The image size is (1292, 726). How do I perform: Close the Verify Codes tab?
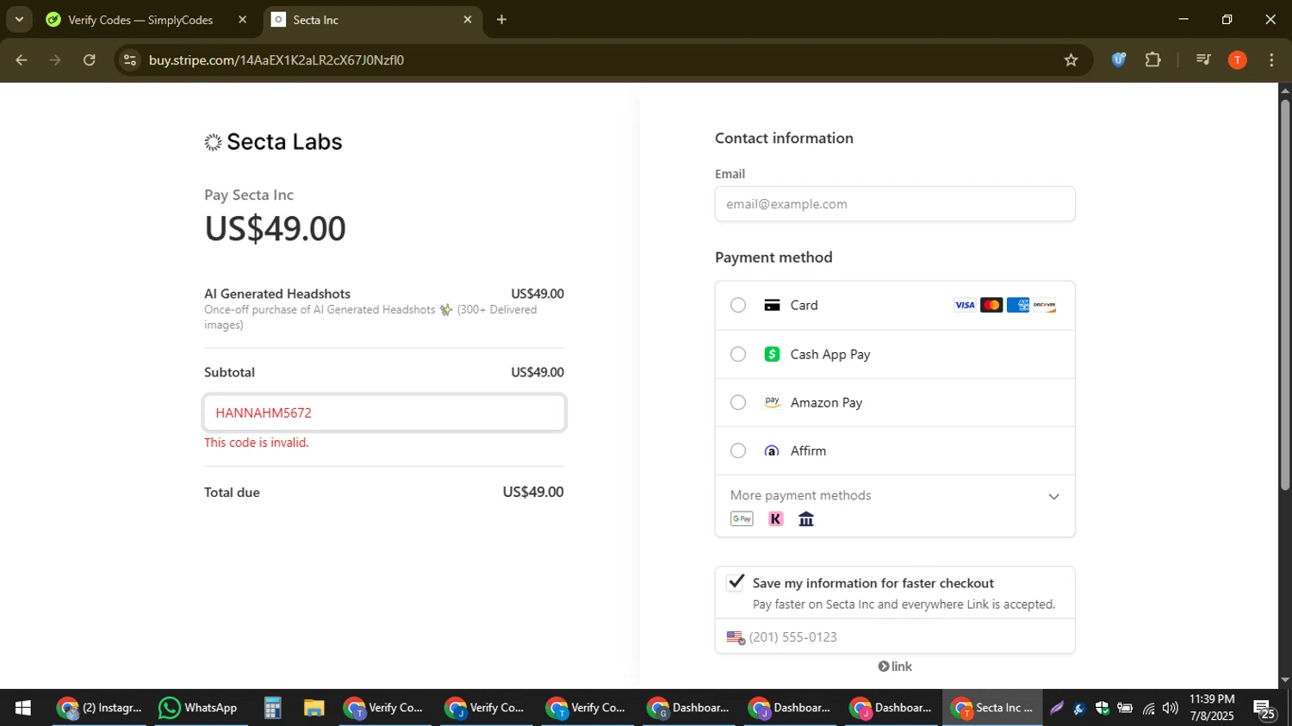tap(242, 19)
